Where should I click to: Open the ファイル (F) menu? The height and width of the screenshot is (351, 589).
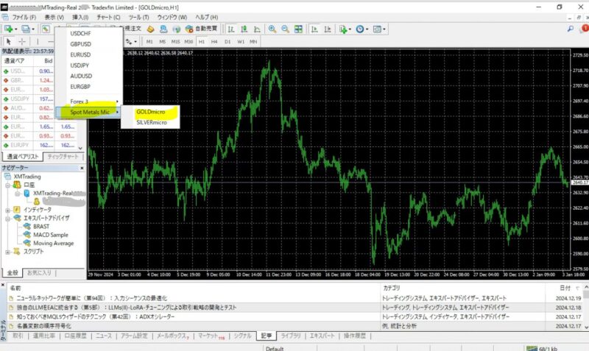[24, 17]
